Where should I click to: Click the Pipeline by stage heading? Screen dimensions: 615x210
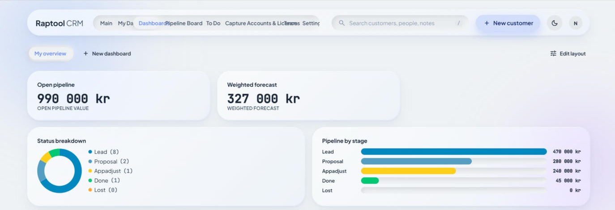[345, 141]
